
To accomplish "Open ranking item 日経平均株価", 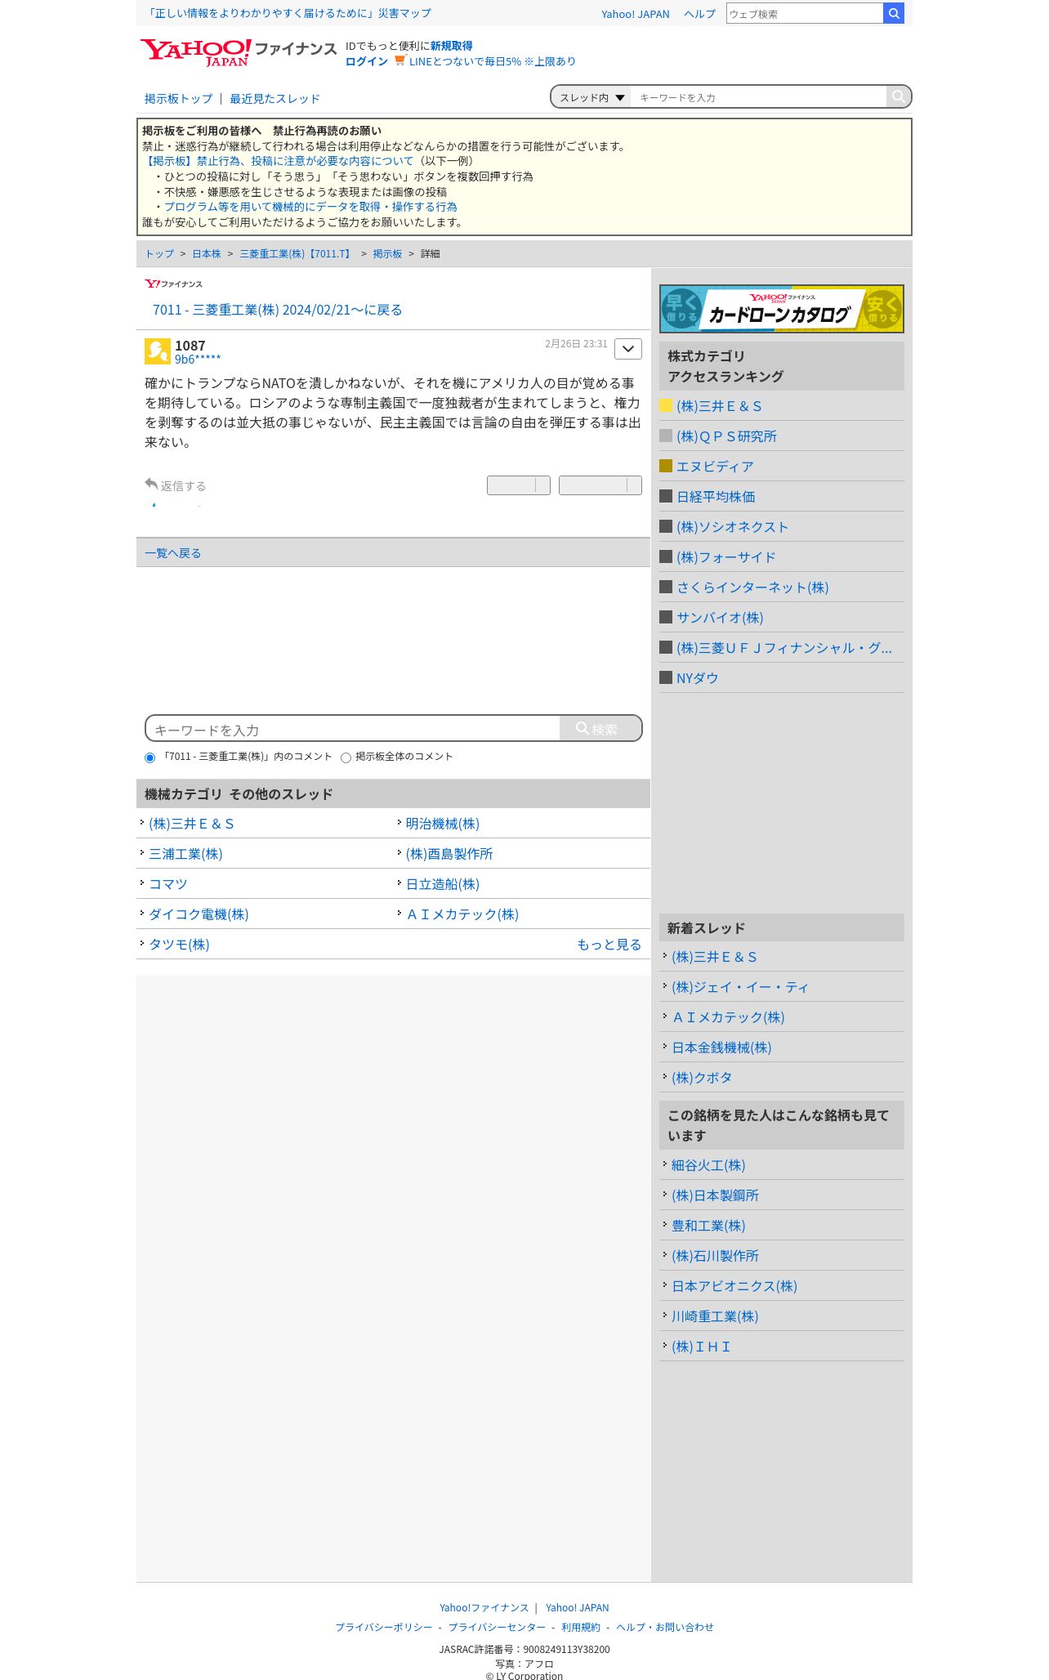I will click(716, 497).
